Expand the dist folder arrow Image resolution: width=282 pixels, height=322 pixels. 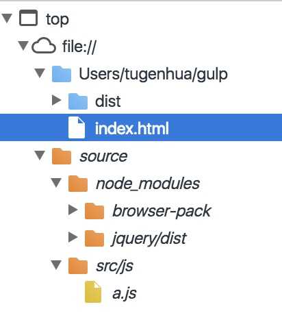(x=57, y=100)
